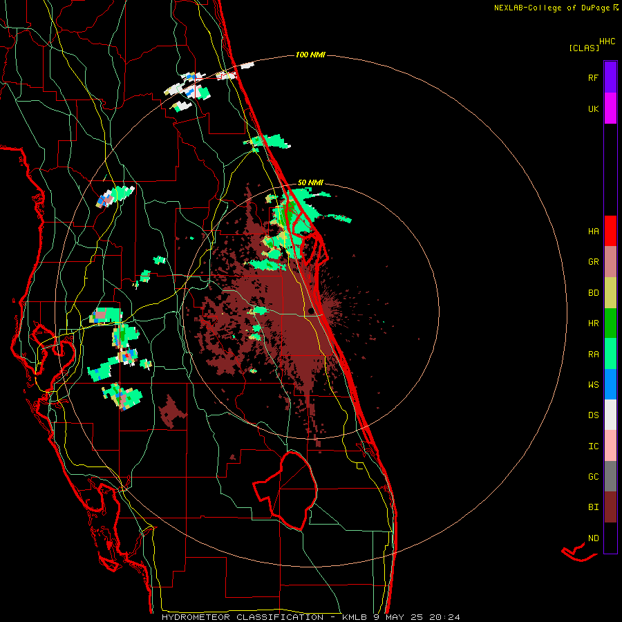Screen dimensions: 622x622
Task: Click the RF legend label
Action: click(593, 77)
